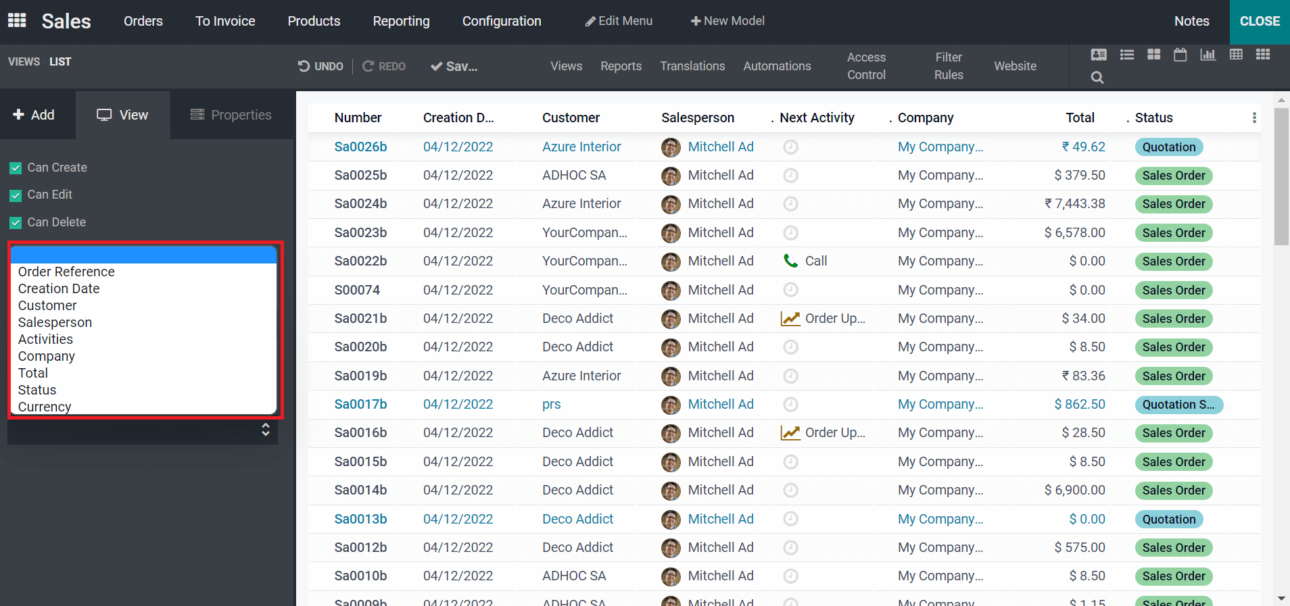Click Quotation status badge for Sa0026b
This screenshot has height=606, width=1290.
1169,147
